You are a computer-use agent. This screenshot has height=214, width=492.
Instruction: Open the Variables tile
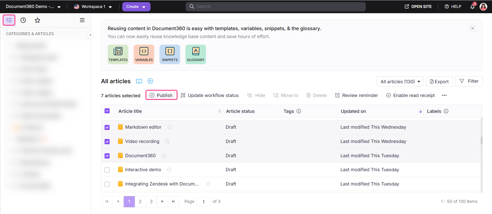click(144, 54)
